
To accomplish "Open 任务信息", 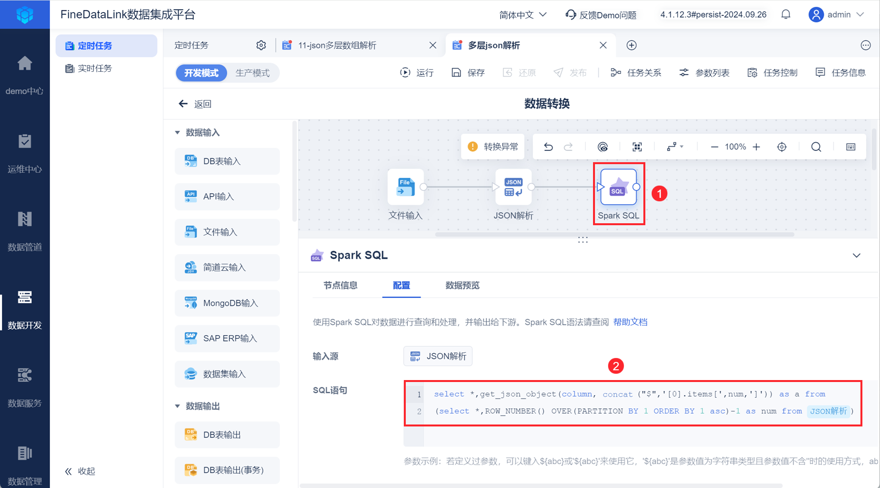I will [840, 73].
